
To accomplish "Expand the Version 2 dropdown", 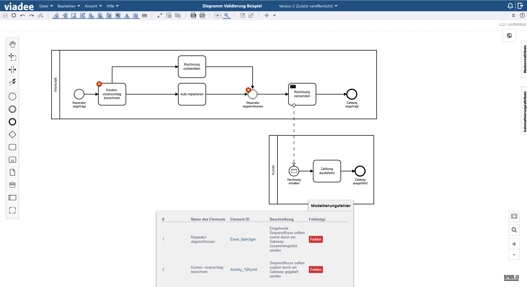I will click(308, 6).
